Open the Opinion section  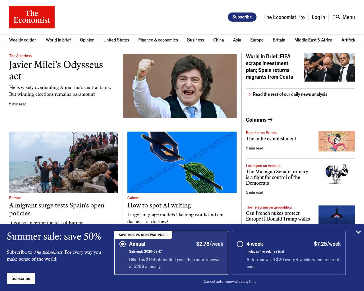point(87,40)
